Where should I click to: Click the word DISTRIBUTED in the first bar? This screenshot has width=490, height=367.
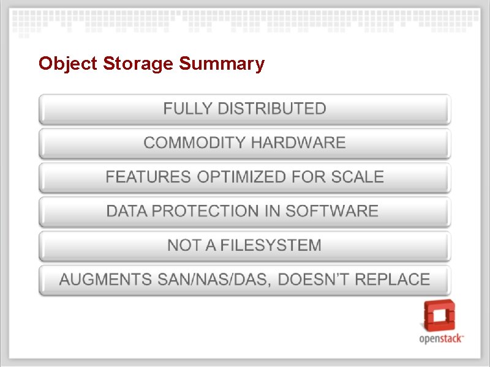click(x=272, y=109)
